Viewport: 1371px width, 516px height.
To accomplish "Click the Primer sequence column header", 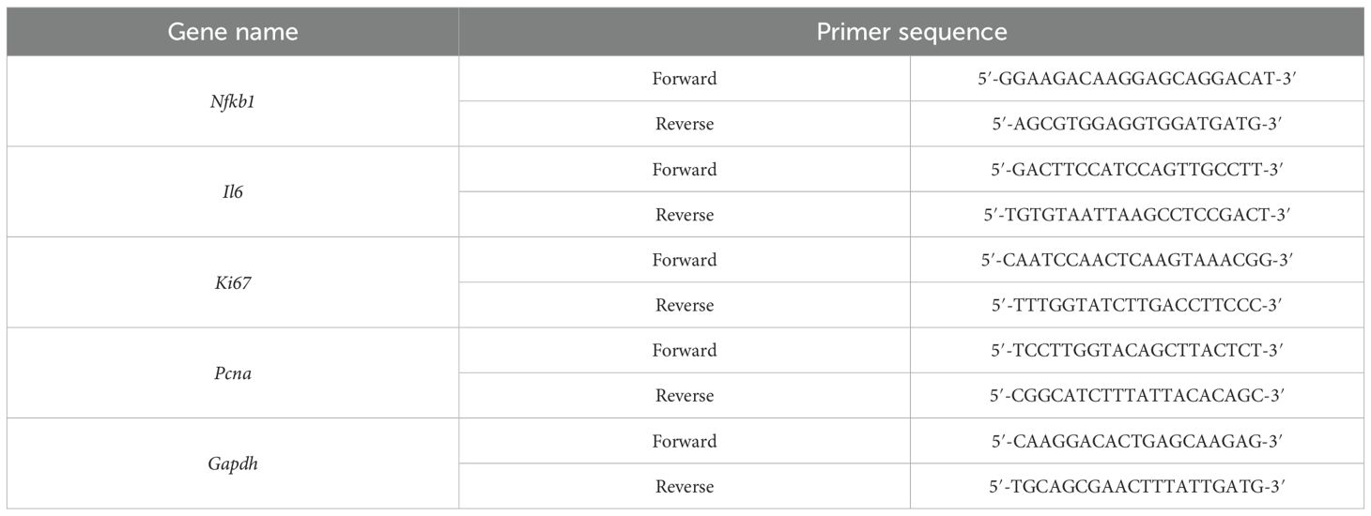I will tap(911, 32).
